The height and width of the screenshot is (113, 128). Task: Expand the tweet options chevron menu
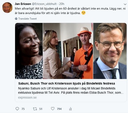pos(125,4)
